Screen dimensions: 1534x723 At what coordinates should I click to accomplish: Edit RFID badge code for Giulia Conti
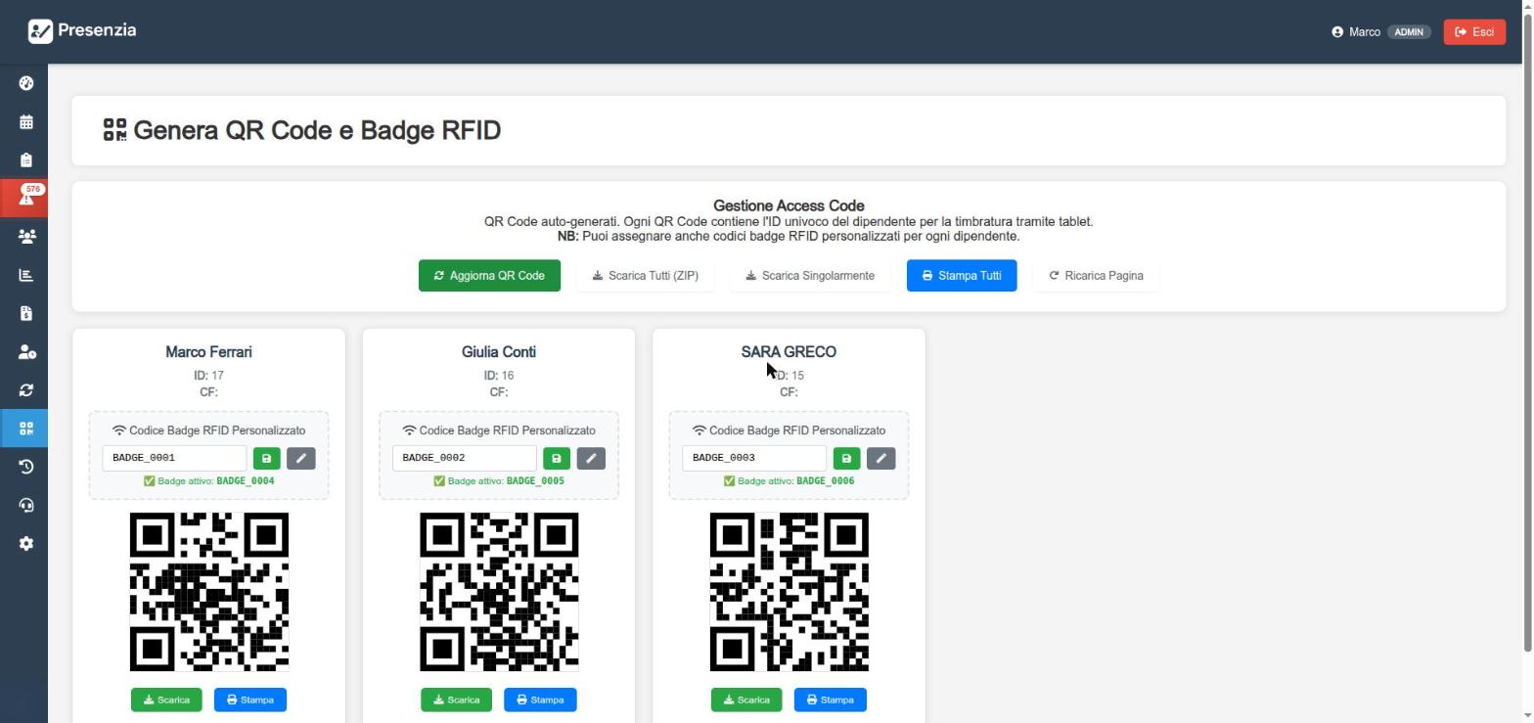[591, 458]
